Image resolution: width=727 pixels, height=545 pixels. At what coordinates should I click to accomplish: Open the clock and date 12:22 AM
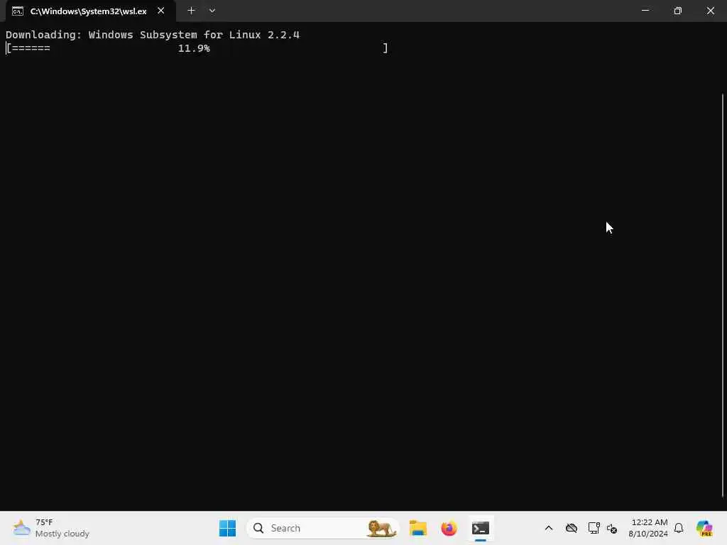pos(648,528)
